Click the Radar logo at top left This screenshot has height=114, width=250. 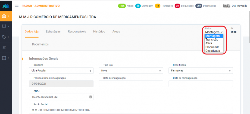pyautogui.click(x=6, y=6)
